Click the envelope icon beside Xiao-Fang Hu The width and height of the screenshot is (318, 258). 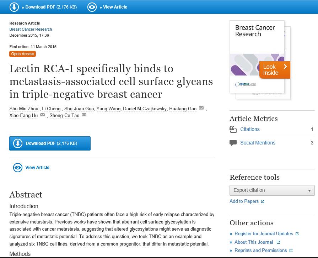coord(43,115)
